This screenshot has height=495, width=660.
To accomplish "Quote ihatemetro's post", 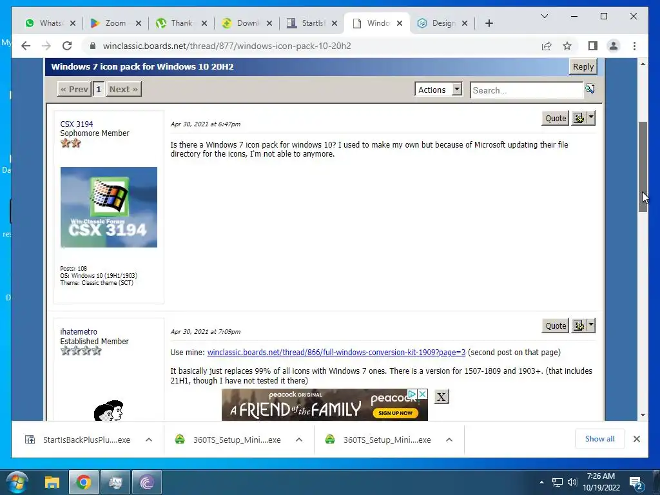I will [555, 325].
